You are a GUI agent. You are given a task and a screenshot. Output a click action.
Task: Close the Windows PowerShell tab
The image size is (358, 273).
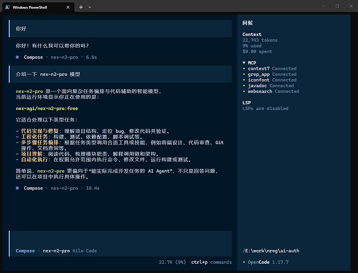point(68,7)
